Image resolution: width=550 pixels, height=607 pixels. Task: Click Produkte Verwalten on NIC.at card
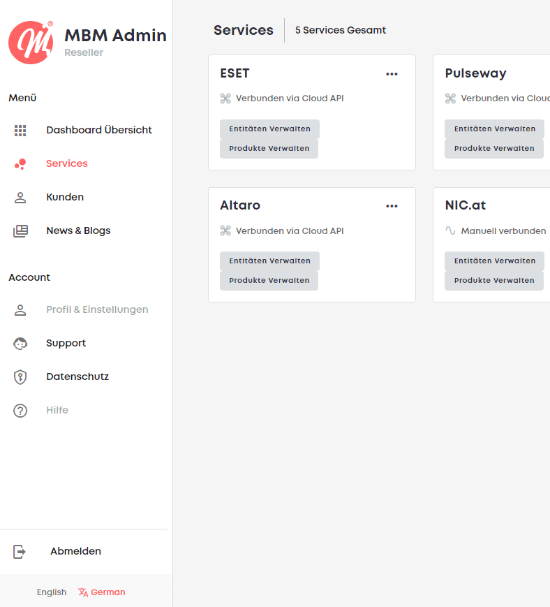click(x=494, y=281)
